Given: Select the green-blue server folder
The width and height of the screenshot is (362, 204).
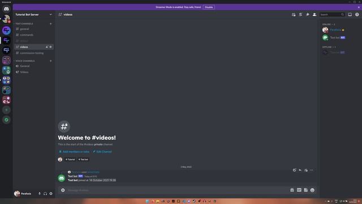Looking at the screenshot, I should coord(6,70).
